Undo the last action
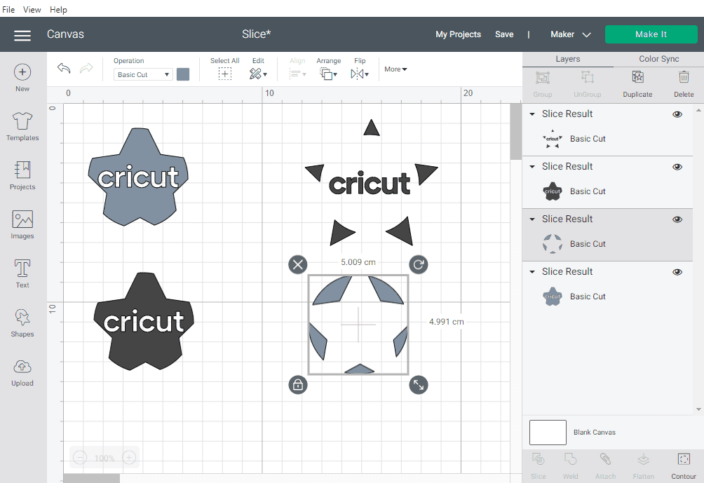The image size is (704, 483). point(64,68)
